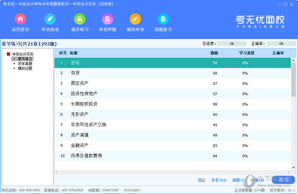Click the 总进度 progress bar
Screen dimensions: 298x194
[x=232, y=44]
